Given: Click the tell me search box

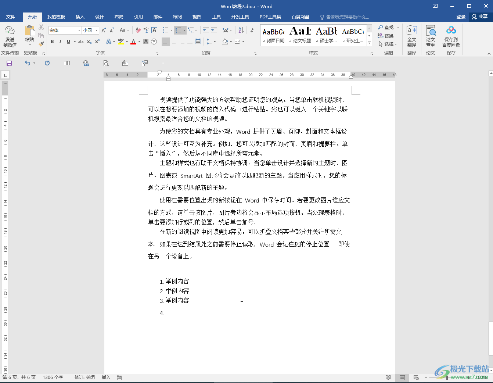Looking at the screenshot, I should point(345,17).
